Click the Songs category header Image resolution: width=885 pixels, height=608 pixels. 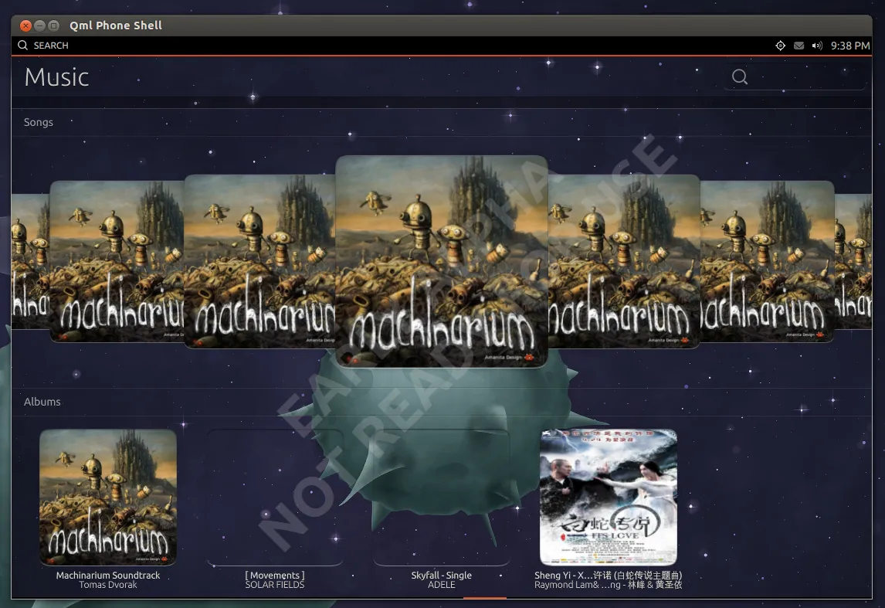[x=39, y=122]
